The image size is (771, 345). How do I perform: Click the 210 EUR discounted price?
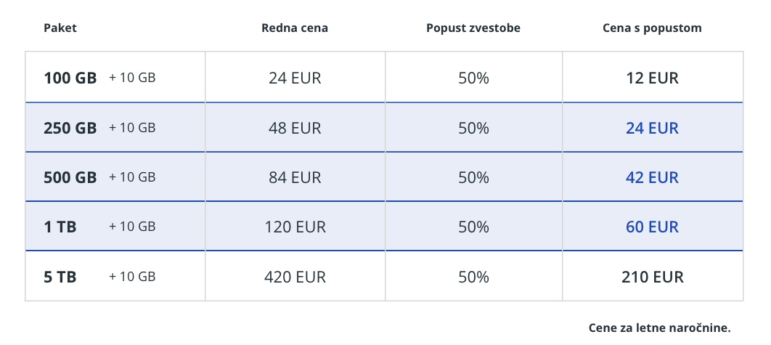(x=652, y=277)
